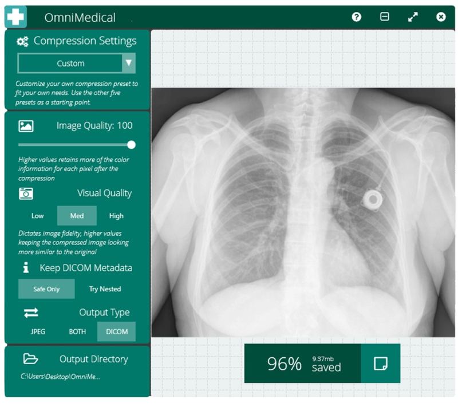The width and height of the screenshot is (458, 407).
Task: Click the Output Directory label
Action: 94,359
